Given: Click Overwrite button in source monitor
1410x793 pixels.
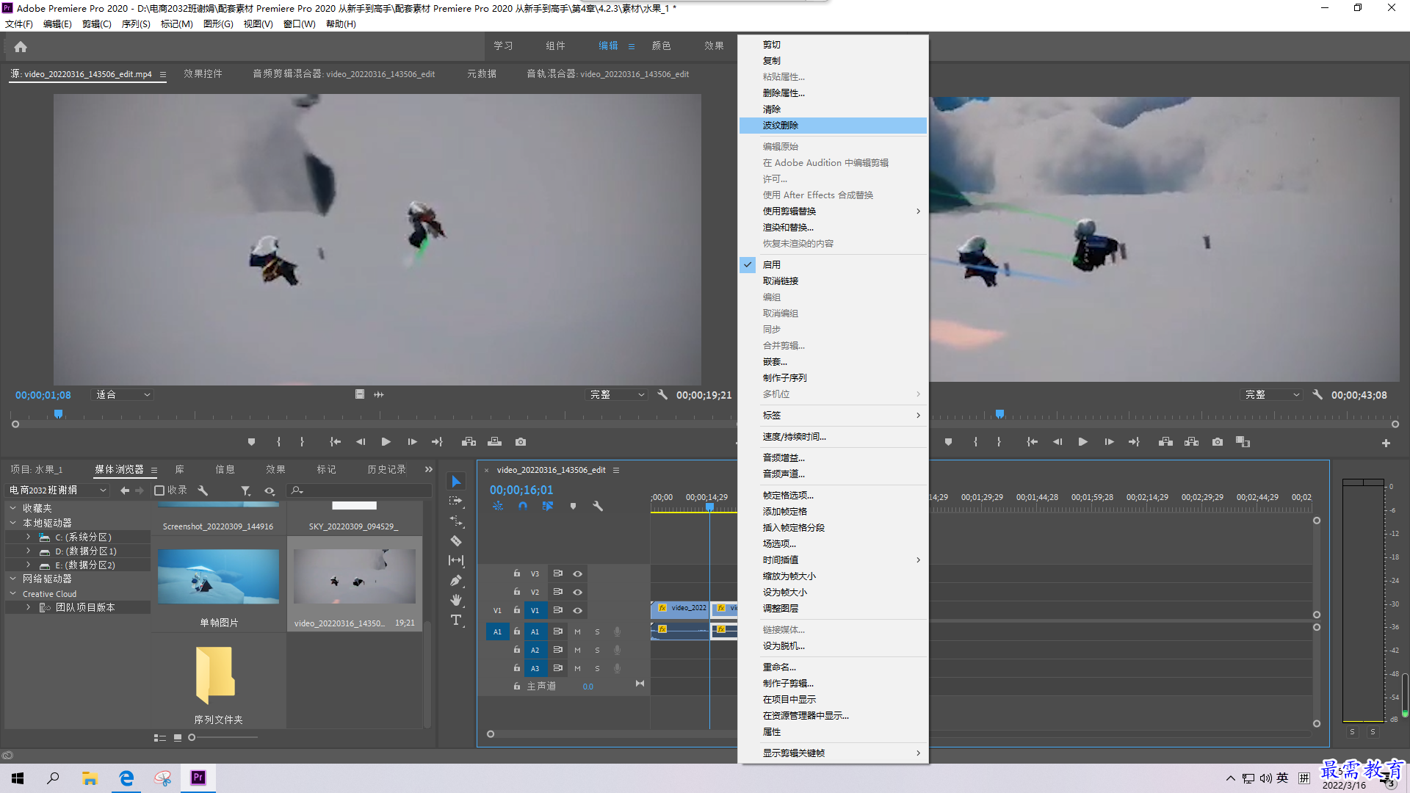Looking at the screenshot, I should (494, 442).
